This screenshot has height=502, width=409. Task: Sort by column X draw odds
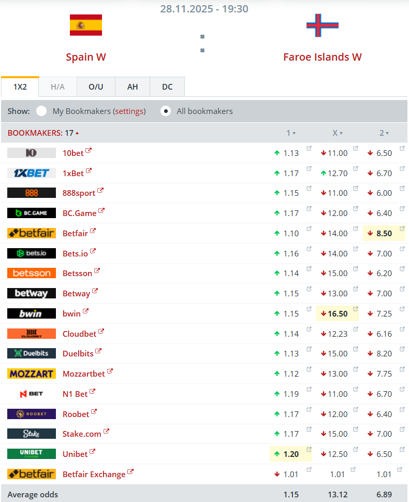pyautogui.click(x=338, y=133)
